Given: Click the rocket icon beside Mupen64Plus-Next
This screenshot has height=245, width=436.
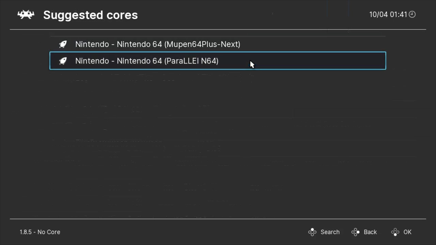Looking at the screenshot, I should (x=63, y=44).
